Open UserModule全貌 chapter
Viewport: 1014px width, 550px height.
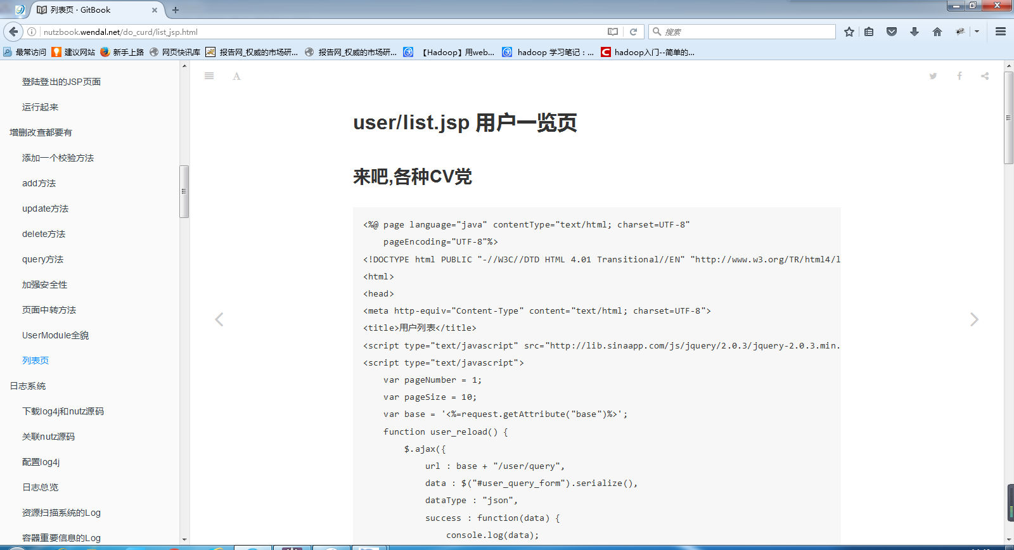[55, 335]
